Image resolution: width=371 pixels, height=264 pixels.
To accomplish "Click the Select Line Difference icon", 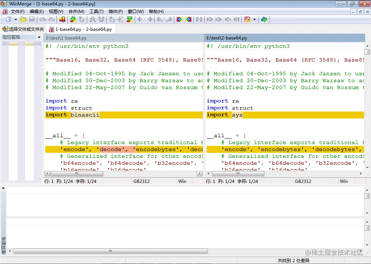I will tap(62, 20).
